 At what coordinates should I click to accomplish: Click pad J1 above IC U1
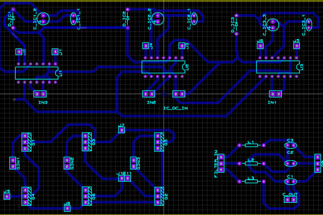(55, 52)
